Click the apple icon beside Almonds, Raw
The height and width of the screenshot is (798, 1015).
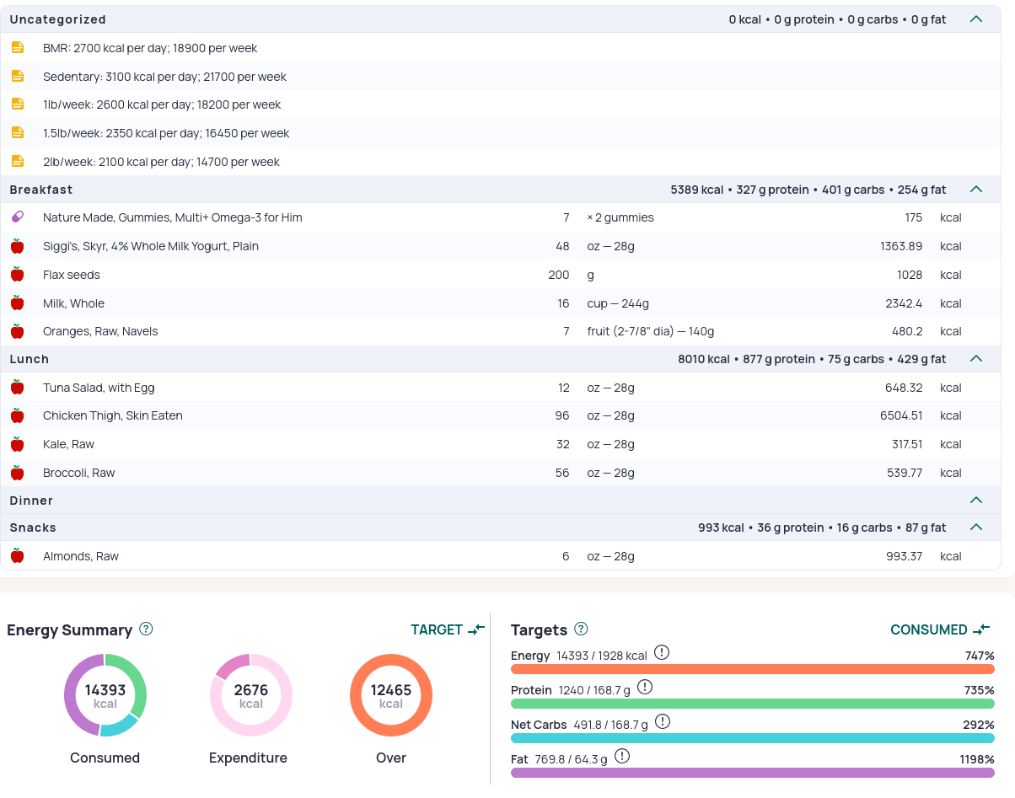point(18,556)
